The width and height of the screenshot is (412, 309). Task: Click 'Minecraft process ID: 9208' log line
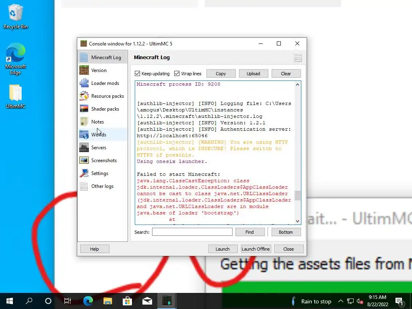178,84
